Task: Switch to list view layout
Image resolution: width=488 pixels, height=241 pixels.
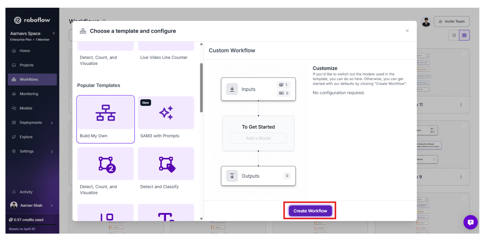Action: coord(454,35)
